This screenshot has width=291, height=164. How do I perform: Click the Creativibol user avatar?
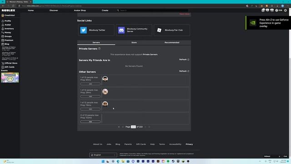3,15
